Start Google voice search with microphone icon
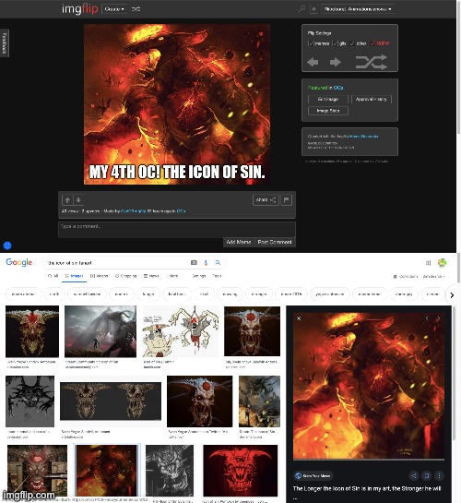The width and height of the screenshot is (461, 503). click(206, 263)
